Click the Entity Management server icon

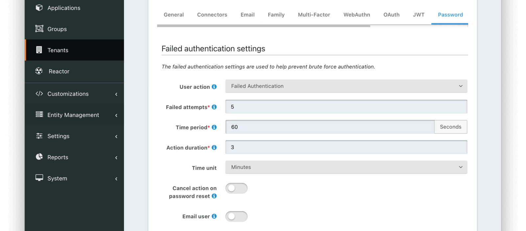click(x=39, y=114)
